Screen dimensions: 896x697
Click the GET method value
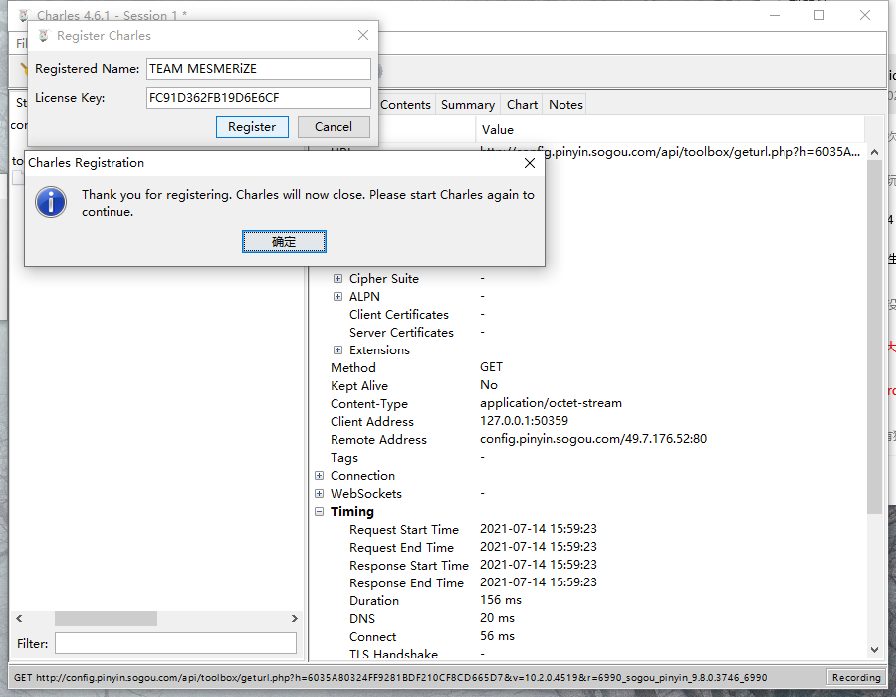[x=492, y=367]
